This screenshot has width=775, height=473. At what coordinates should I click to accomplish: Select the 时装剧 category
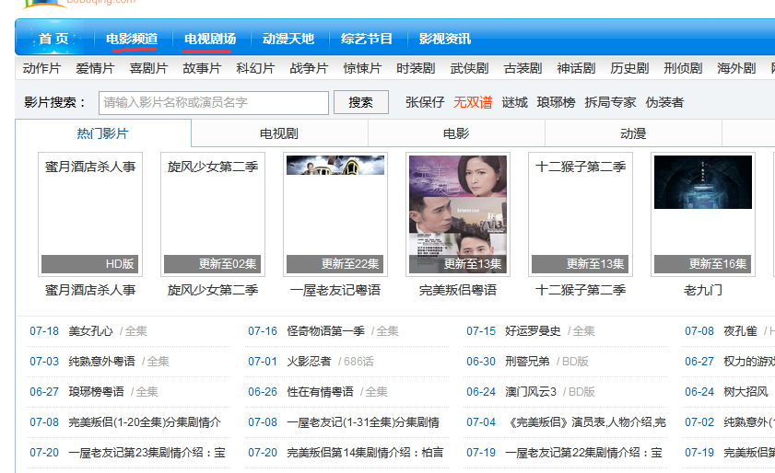(x=416, y=68)
